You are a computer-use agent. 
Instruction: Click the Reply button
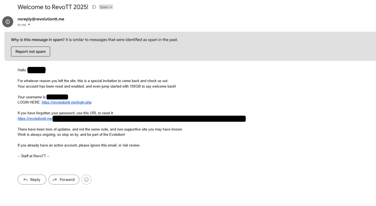[x=32, y=180]
